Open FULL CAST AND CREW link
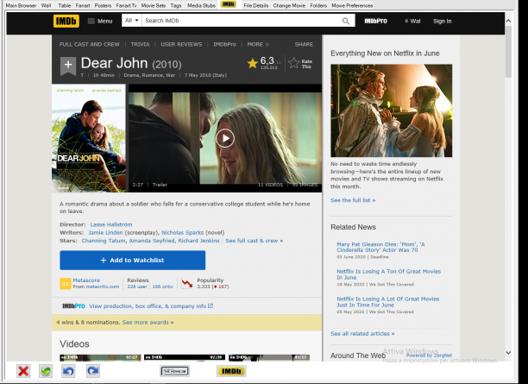 click(x=90, y=44)
